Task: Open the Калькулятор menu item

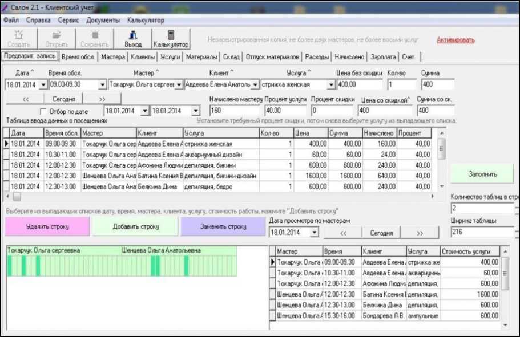Action: click(146, 20)
